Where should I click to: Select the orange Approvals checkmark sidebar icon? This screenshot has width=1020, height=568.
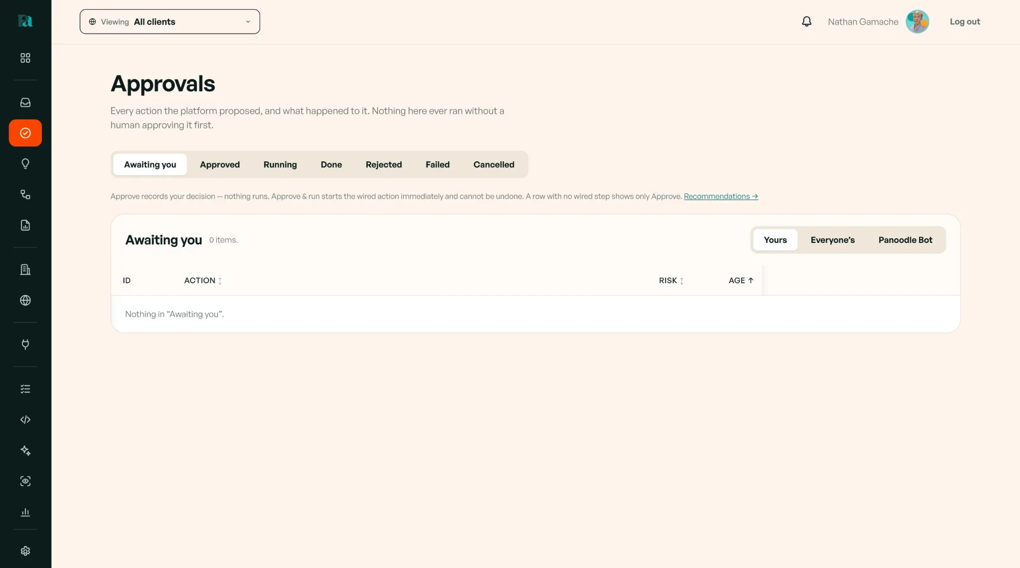(x=25, y=133)
